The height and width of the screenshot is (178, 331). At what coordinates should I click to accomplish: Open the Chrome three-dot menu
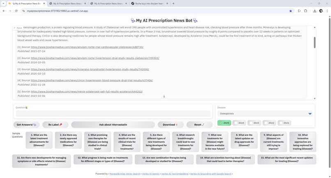coord(327,11)
